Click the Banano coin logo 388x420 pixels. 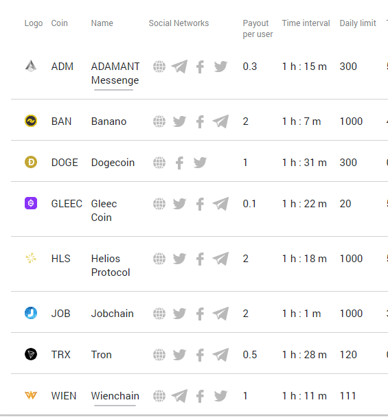[31, 121]
